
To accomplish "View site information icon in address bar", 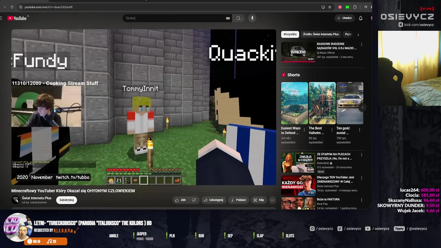I will [x=21, y=7].
